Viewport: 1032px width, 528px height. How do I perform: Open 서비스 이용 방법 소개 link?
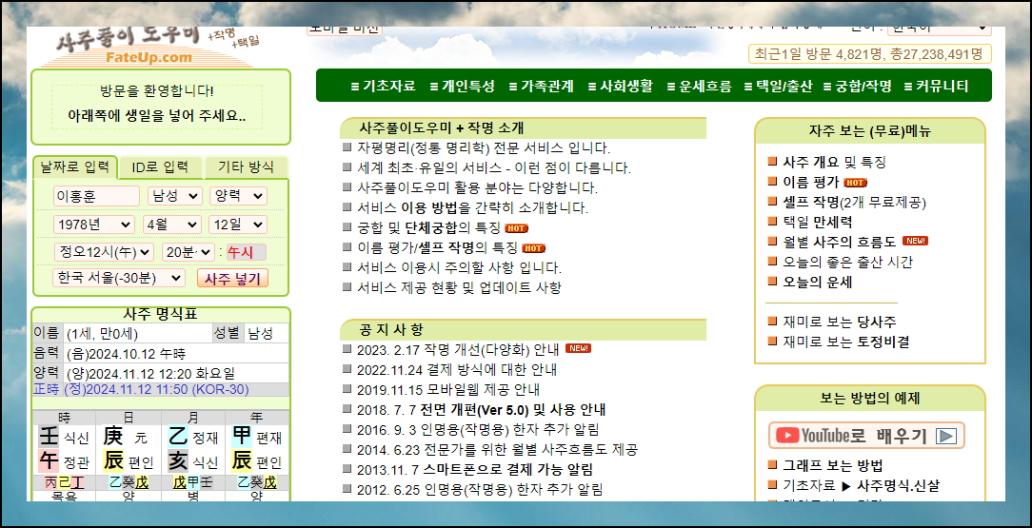[x=472, y=208]
